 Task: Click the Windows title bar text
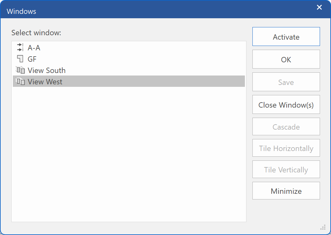click(x=21, y=12)
